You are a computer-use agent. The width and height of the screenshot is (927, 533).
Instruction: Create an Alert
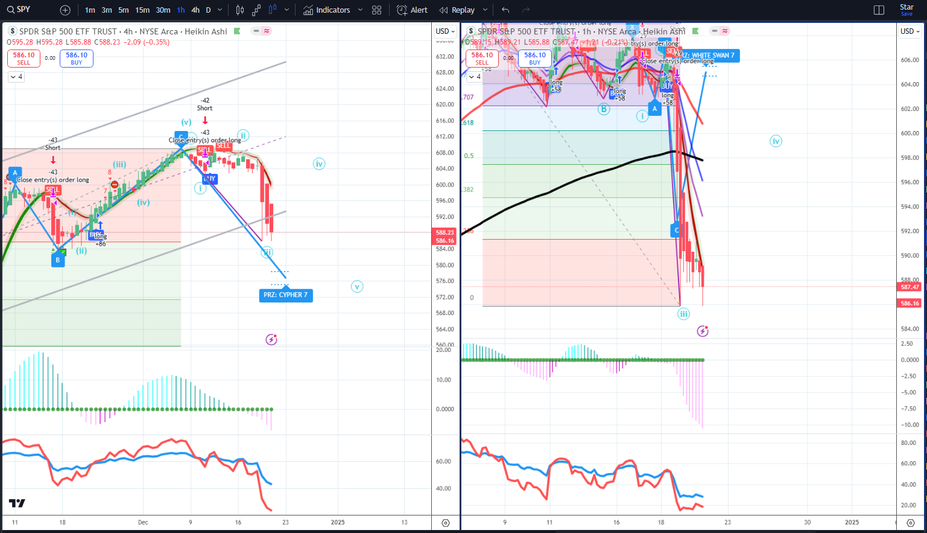point(413,10)
